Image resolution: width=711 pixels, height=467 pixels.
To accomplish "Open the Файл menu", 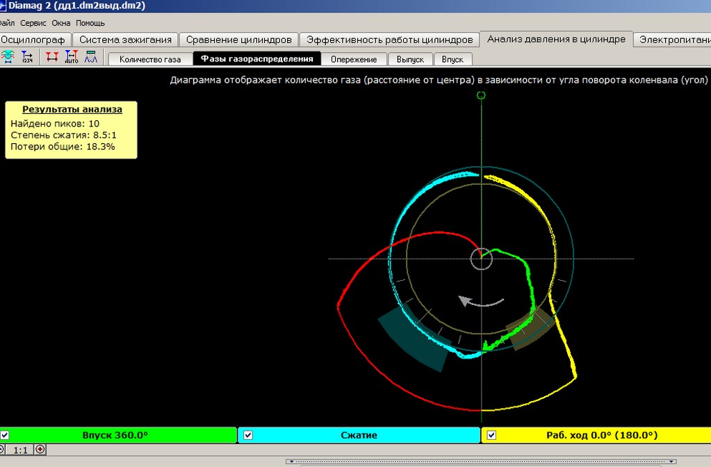I will (x=7, y=23).
